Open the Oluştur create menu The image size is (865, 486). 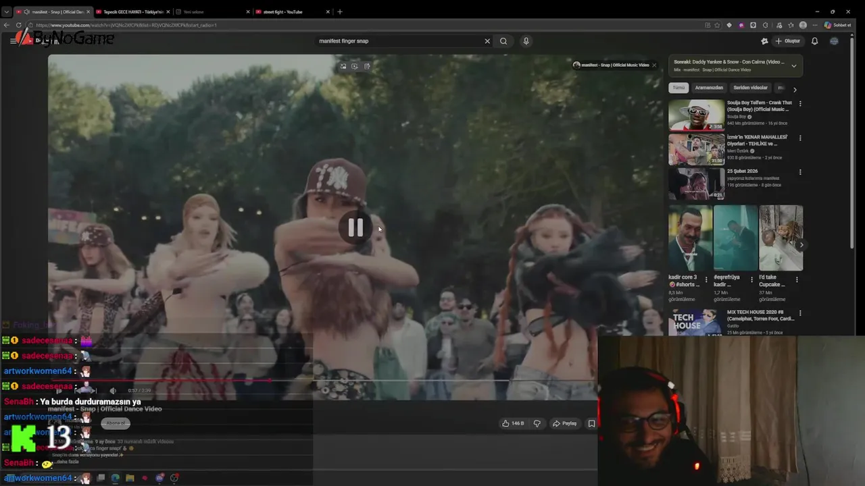pos(788,41)
